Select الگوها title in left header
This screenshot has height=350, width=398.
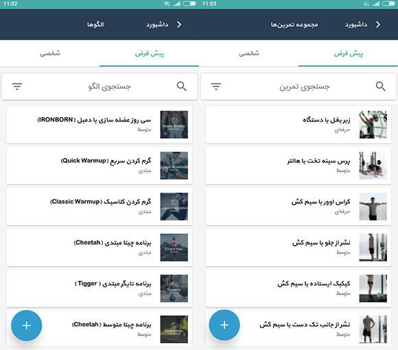click(95, 25)
